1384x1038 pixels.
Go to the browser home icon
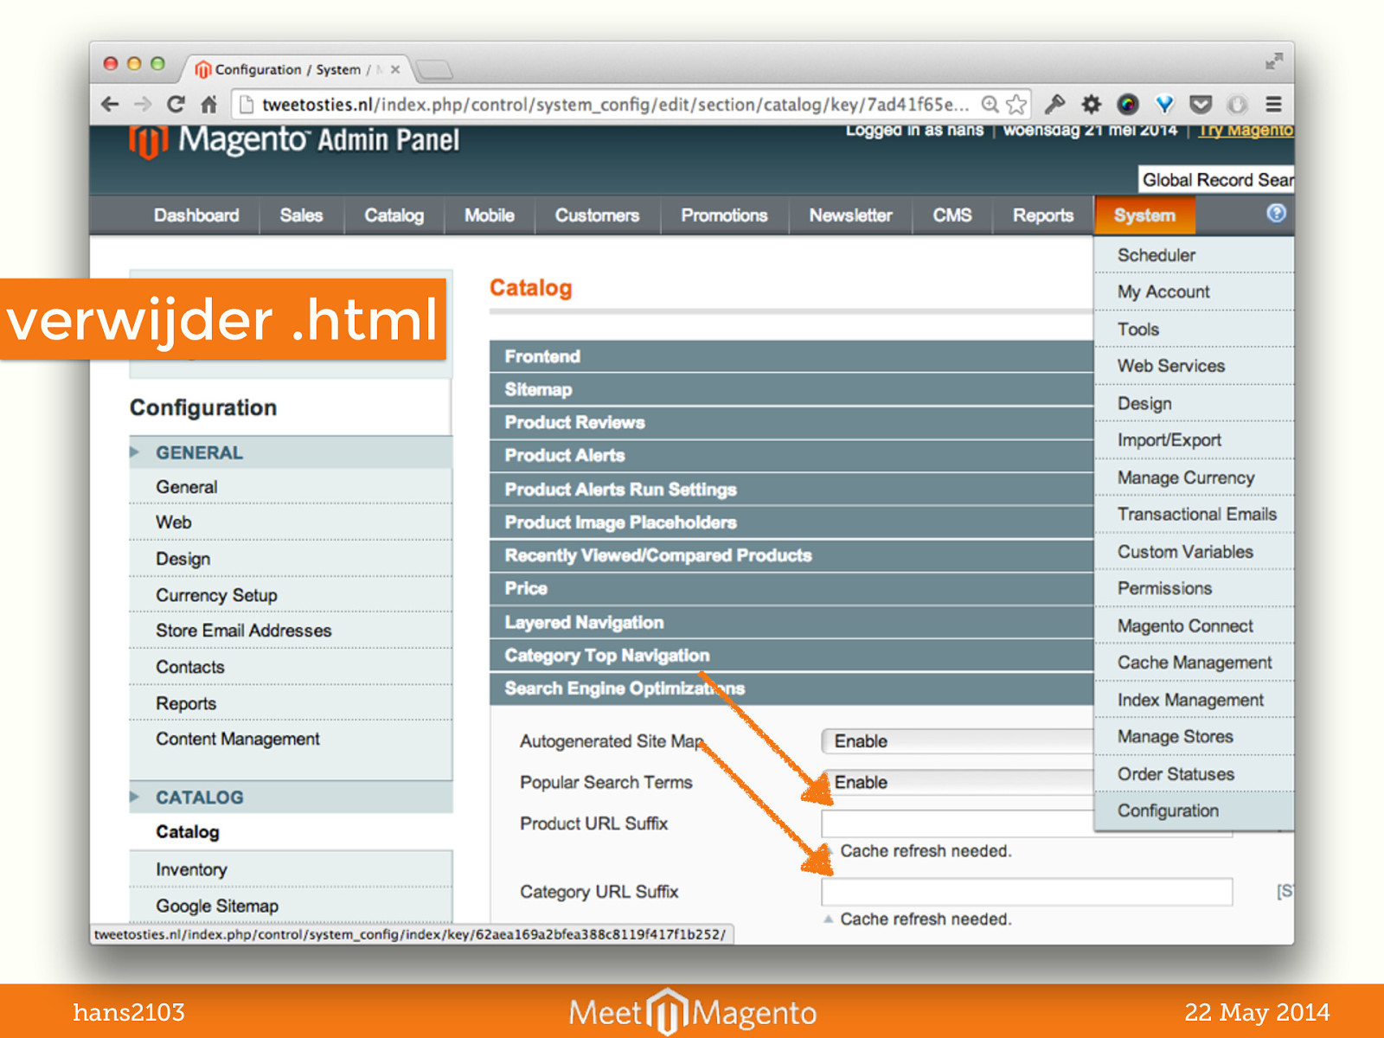(208, 105)
